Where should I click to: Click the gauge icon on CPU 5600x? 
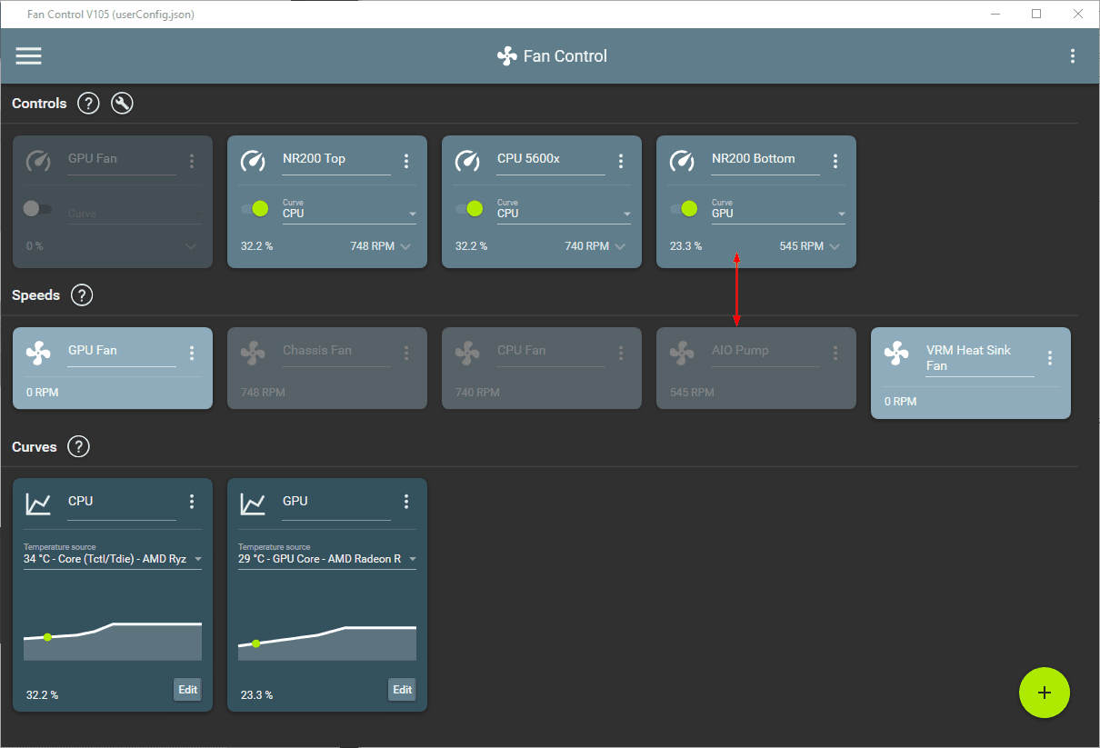467,161
